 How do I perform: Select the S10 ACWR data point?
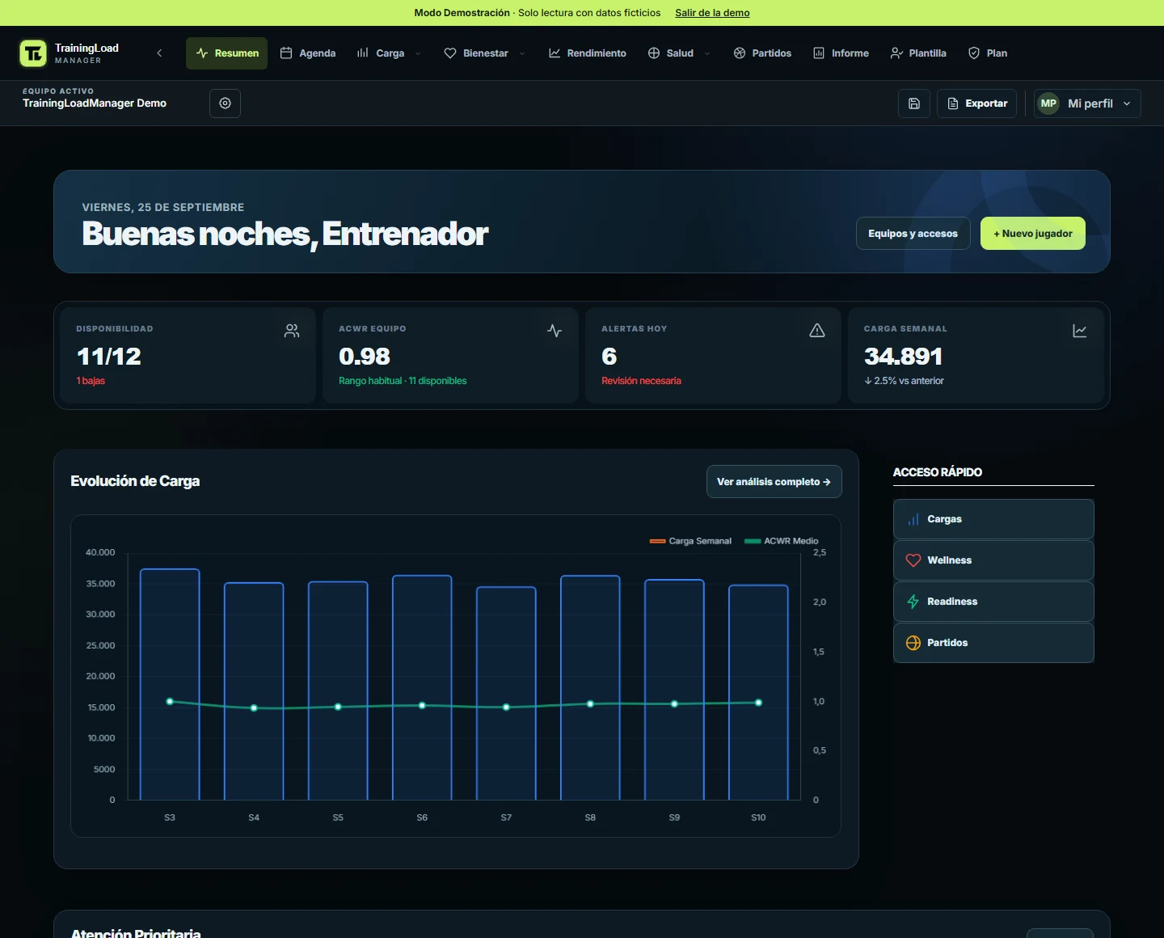point(758,703)
